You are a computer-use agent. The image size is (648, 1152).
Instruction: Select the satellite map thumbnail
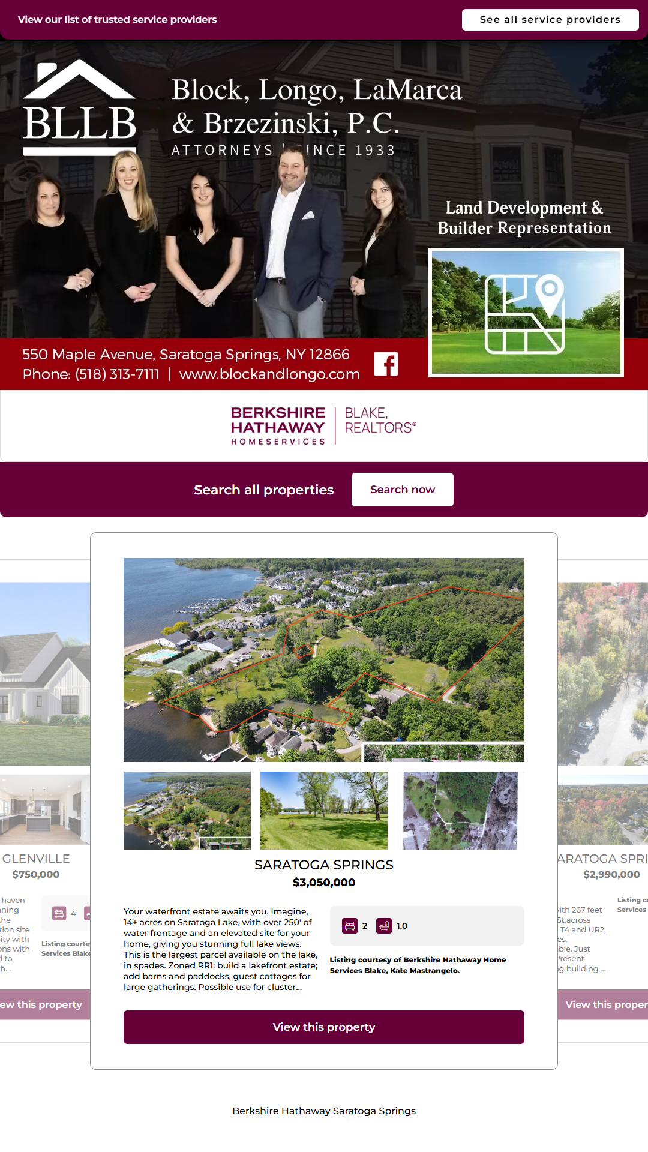(461, 811)
